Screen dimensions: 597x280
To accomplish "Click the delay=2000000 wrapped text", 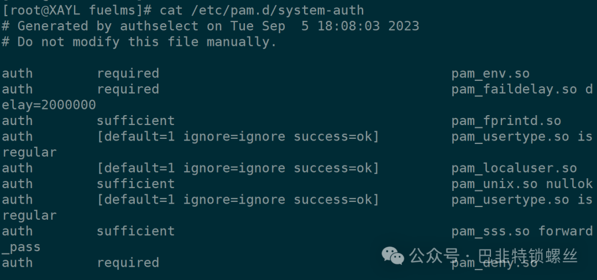I will pyautogui.click(x=49, y=105).
